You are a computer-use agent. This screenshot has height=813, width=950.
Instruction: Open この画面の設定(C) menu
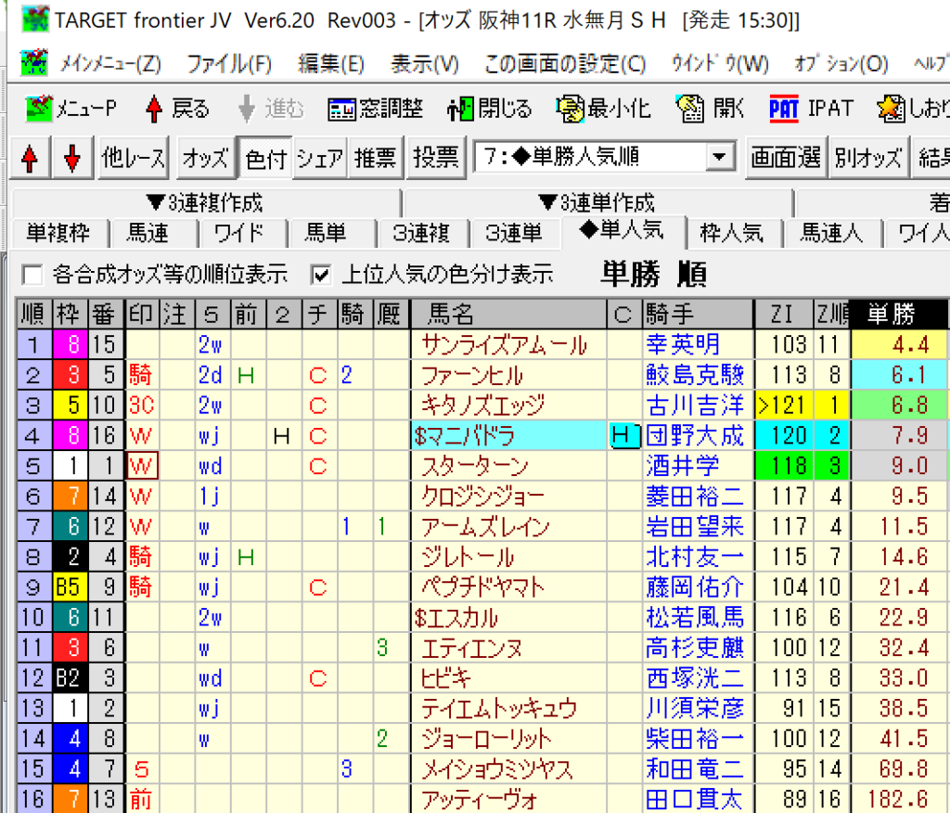(565, 63)
